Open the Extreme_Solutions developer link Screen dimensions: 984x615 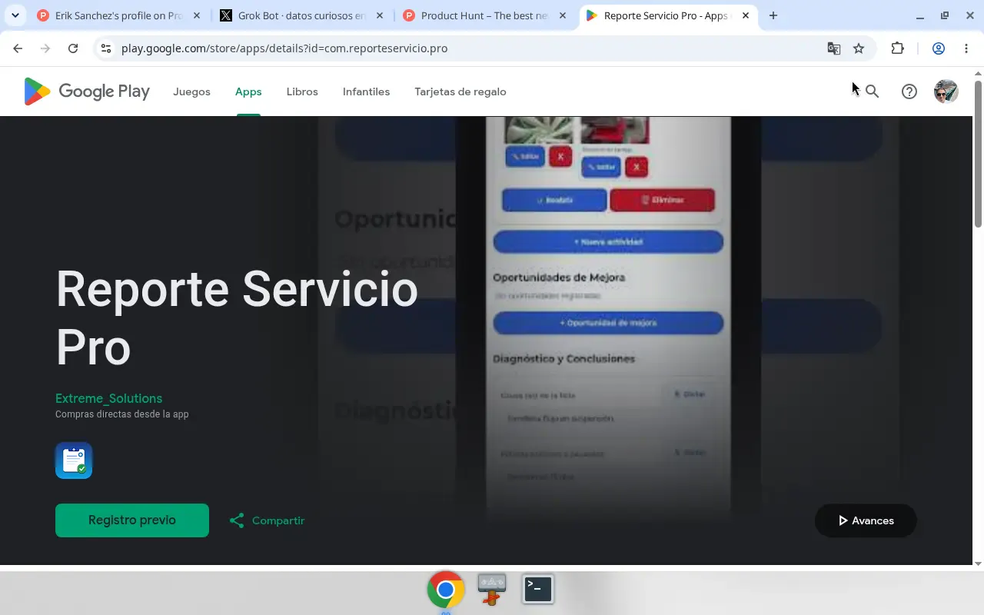pyautogui.click(x=109, y=398)
